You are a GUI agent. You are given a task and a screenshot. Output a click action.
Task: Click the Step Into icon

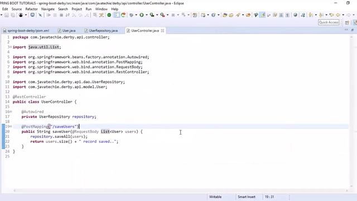tap(74, 15)
